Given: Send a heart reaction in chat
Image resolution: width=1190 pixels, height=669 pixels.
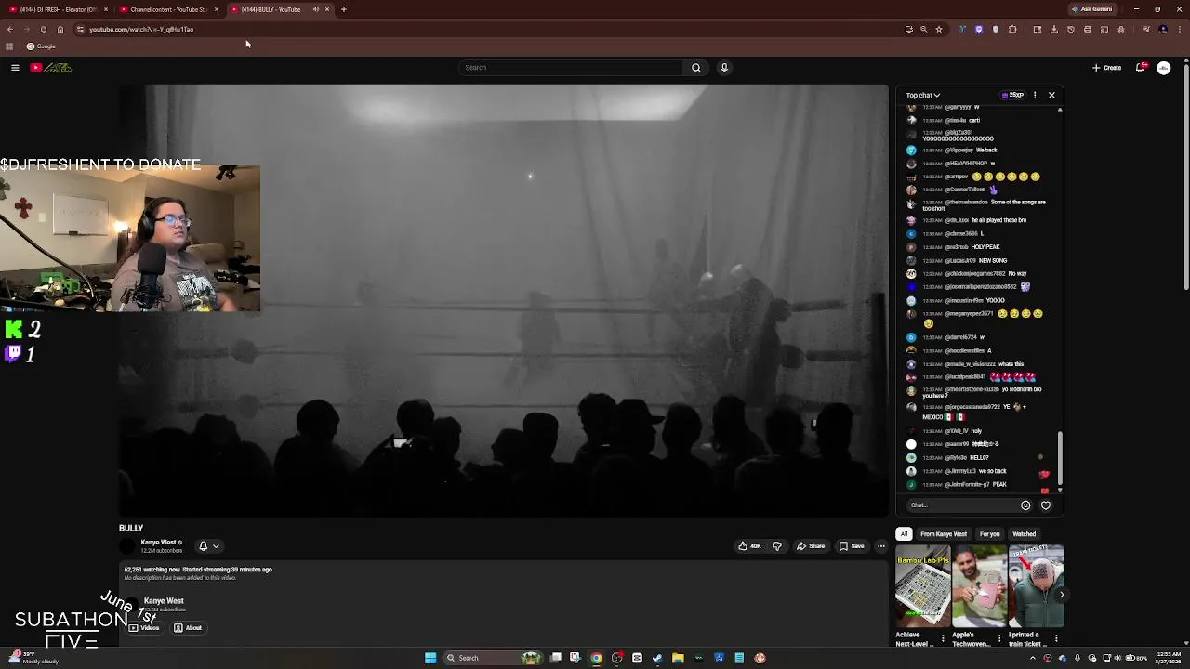Looking at the screenshot, I should click(x=1046, y=505).
